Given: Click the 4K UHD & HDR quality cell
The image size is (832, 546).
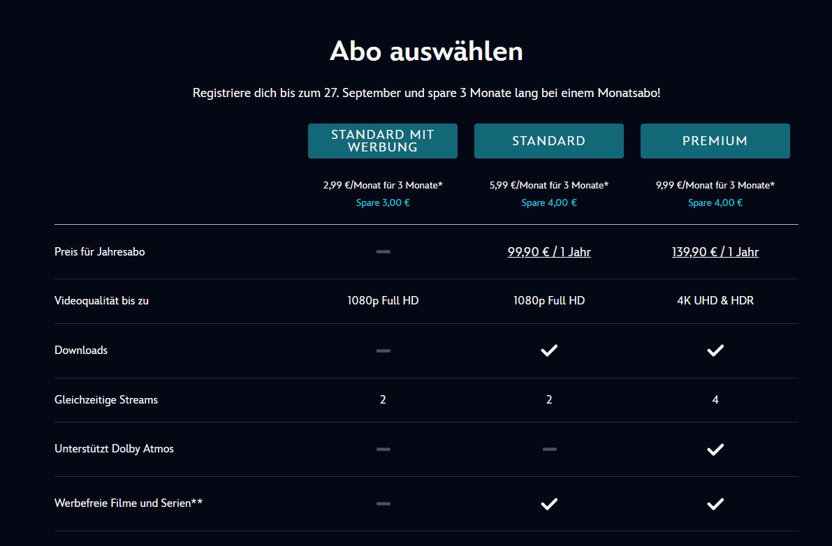Looking at the screenshot, I should pyautogui.click(x=715, y=301).
